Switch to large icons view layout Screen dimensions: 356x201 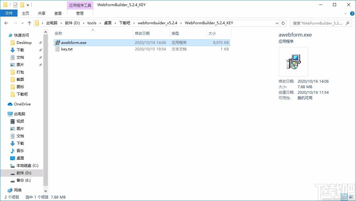351,197
